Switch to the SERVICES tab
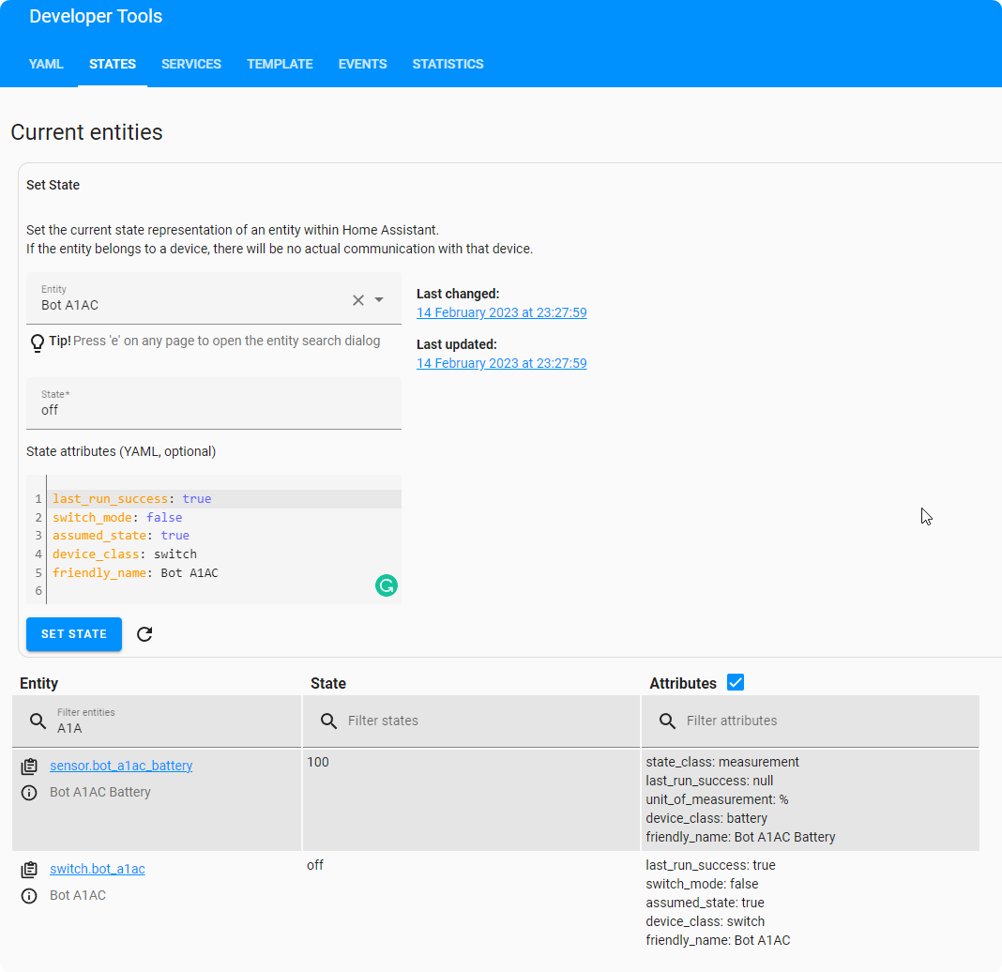1002x972 pixels. point(190,64)
